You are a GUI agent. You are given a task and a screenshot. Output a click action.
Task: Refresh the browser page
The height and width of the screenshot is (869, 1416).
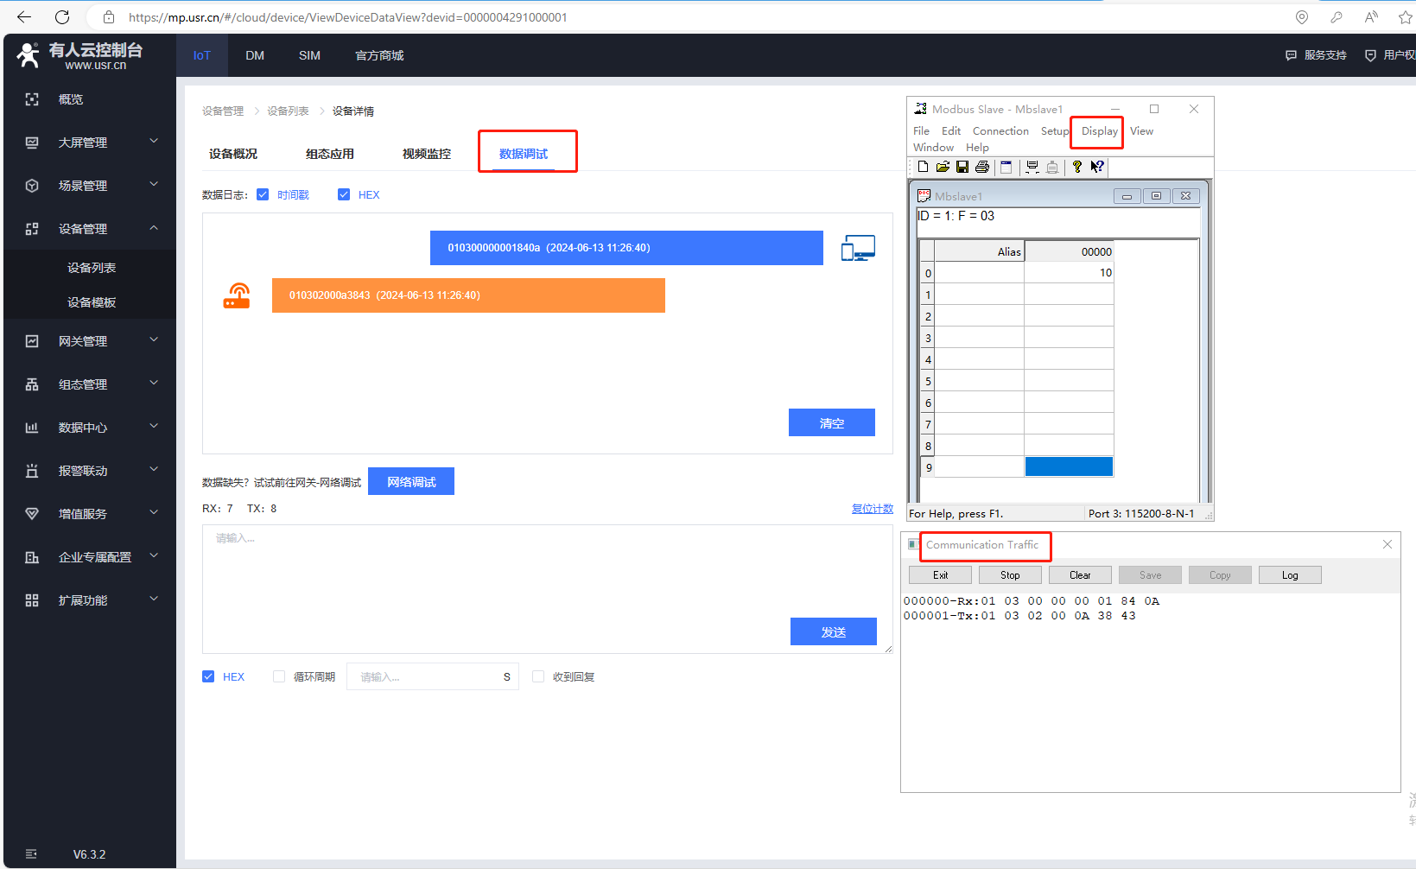point(62,17)
